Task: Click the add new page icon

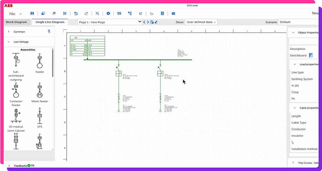Action: pos(152,22)
